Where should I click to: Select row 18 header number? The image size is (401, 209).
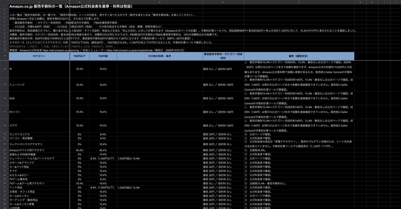[4, 125]
